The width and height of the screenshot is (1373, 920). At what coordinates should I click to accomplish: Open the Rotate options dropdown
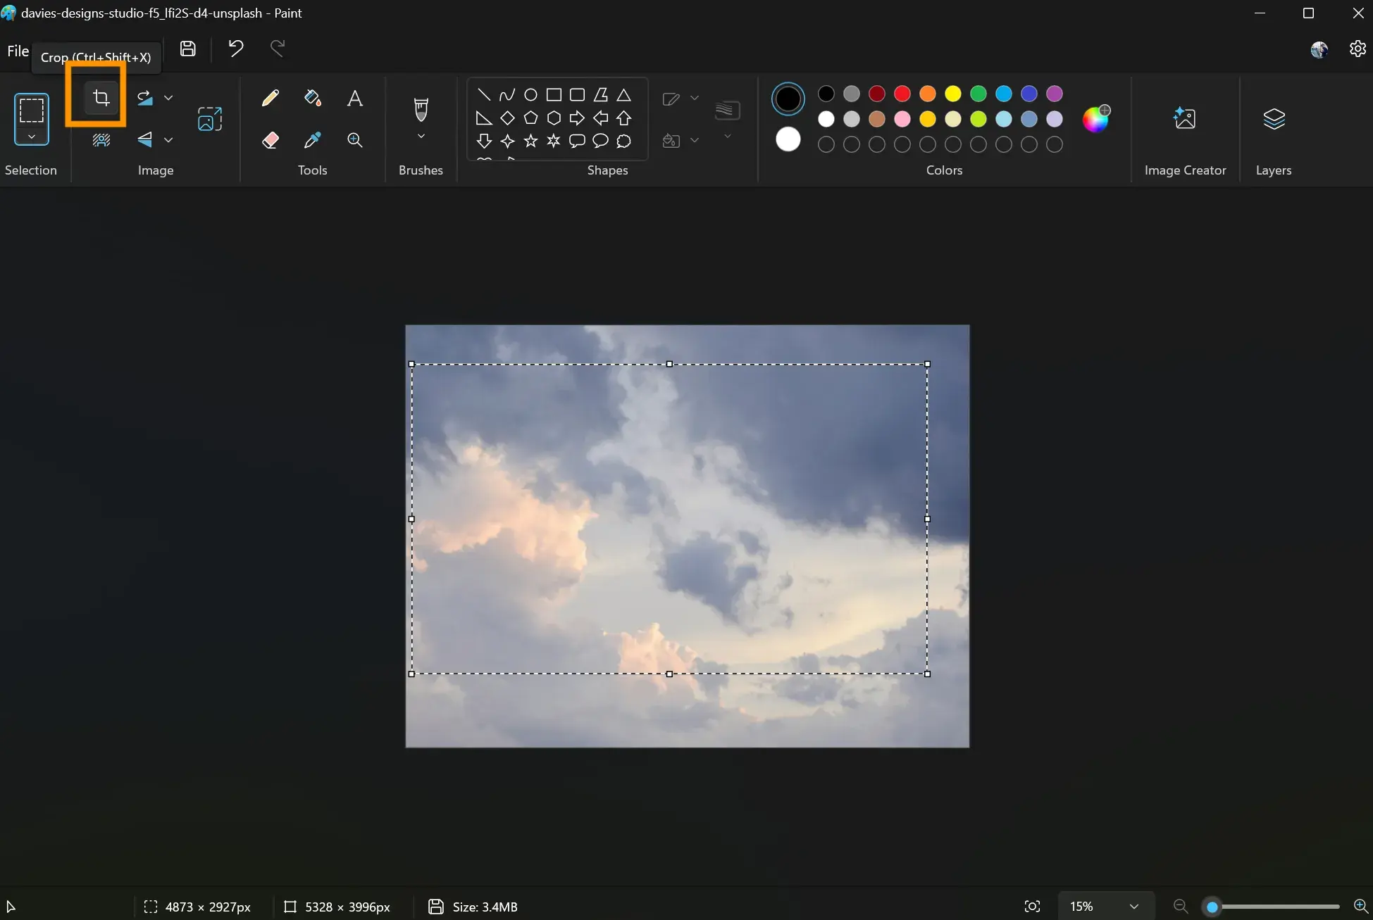pyautogui.click(x=168, y=98)
